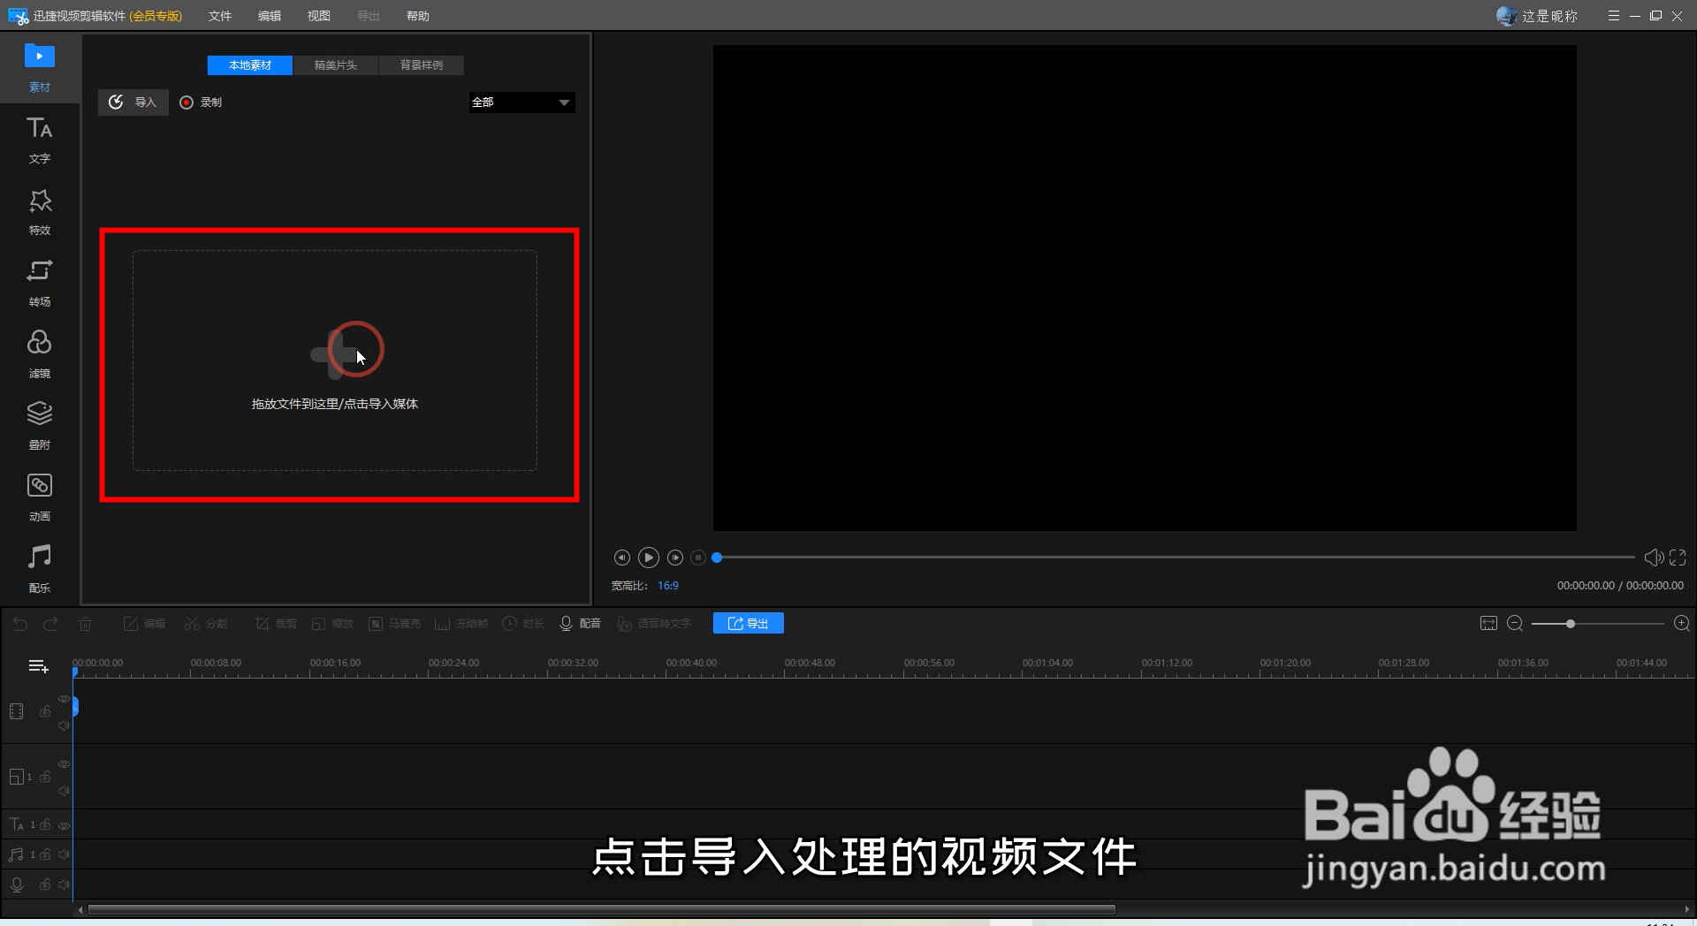
Task: Lock the text track
Action: (45, 825)
